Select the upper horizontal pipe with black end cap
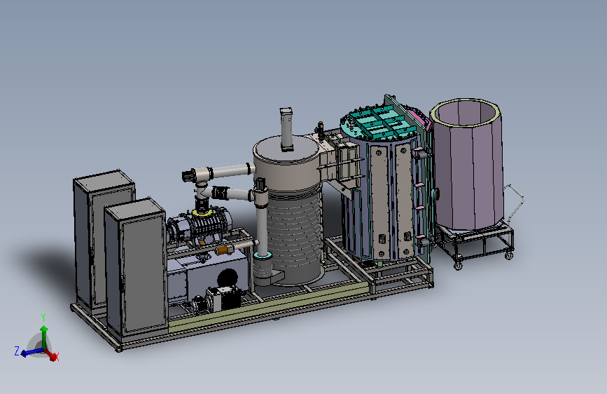Screen dimensions: 607x394 [218, 172]
